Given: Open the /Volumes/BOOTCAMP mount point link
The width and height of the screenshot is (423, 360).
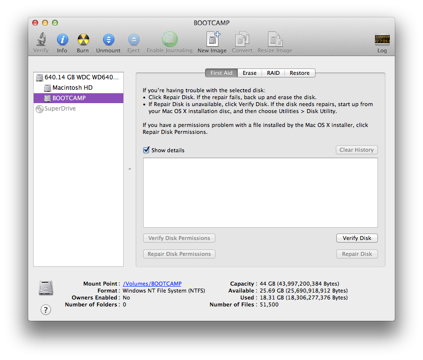Looking at the screenshot, I should (152, 284).
